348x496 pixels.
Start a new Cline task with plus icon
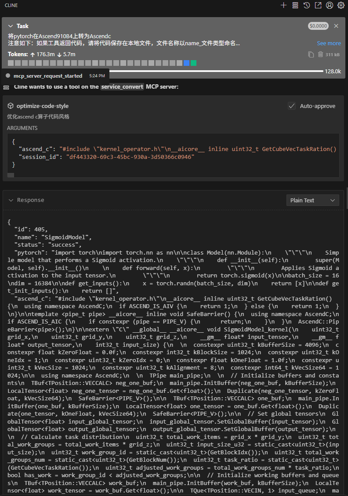pyautogui.click(x=283, y=5)
